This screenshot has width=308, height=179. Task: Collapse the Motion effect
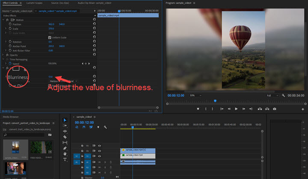pyautogui.click(x=3, y=20)
